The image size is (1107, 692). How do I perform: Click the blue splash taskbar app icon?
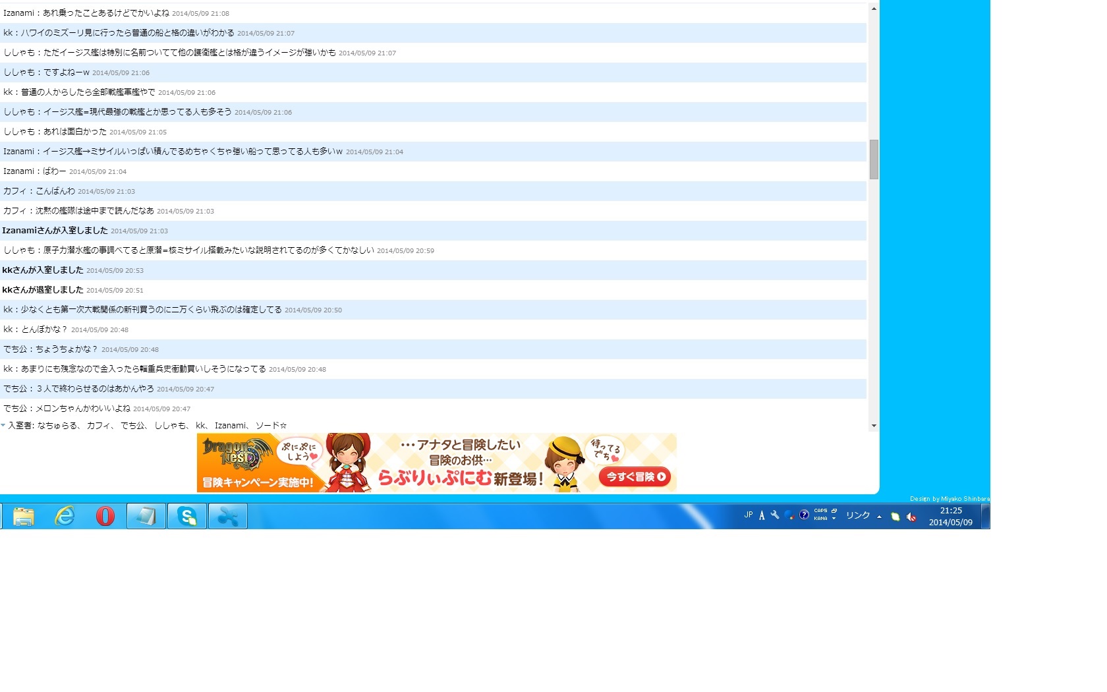228,516
